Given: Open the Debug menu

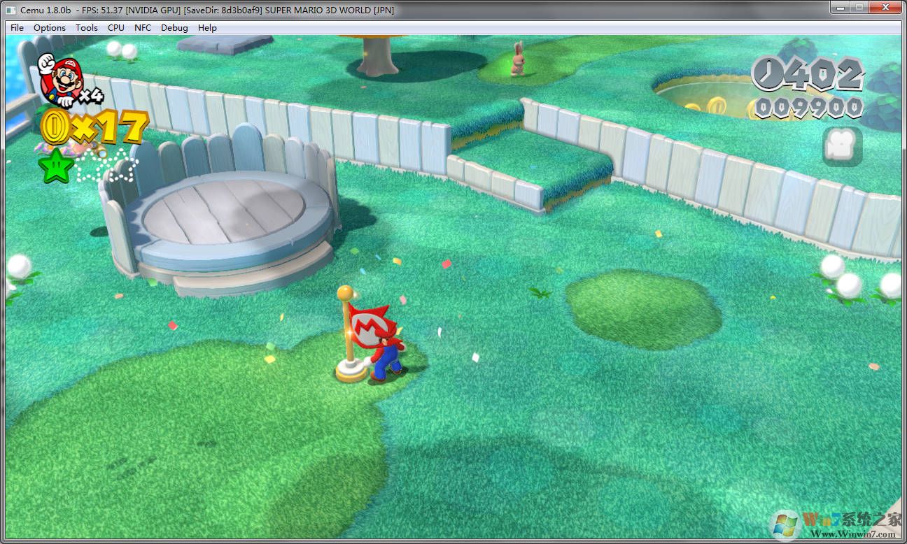Looking at the screenshot, I should pos(173,27).
